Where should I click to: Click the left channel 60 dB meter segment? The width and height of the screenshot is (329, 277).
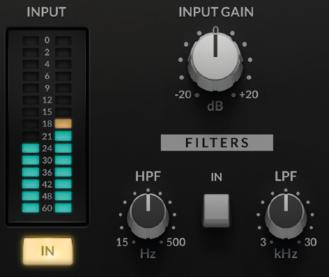click(31, 208)
